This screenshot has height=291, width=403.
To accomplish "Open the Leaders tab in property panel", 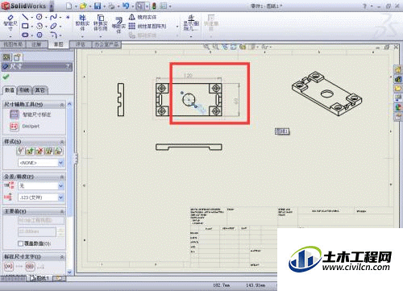I will coord(24,90).
